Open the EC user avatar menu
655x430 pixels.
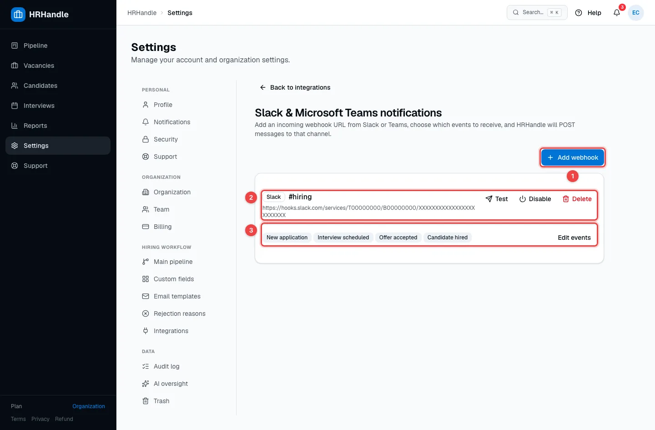tap(636, 13)
